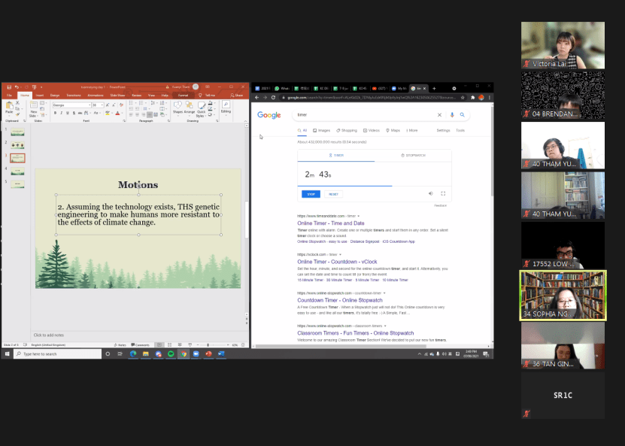
Task: Toggle Underline formatting
Action: (x=68, y=114)
